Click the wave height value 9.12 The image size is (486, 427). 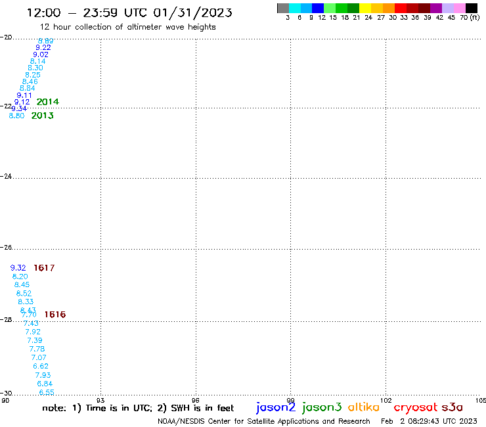tap(22, 102)
